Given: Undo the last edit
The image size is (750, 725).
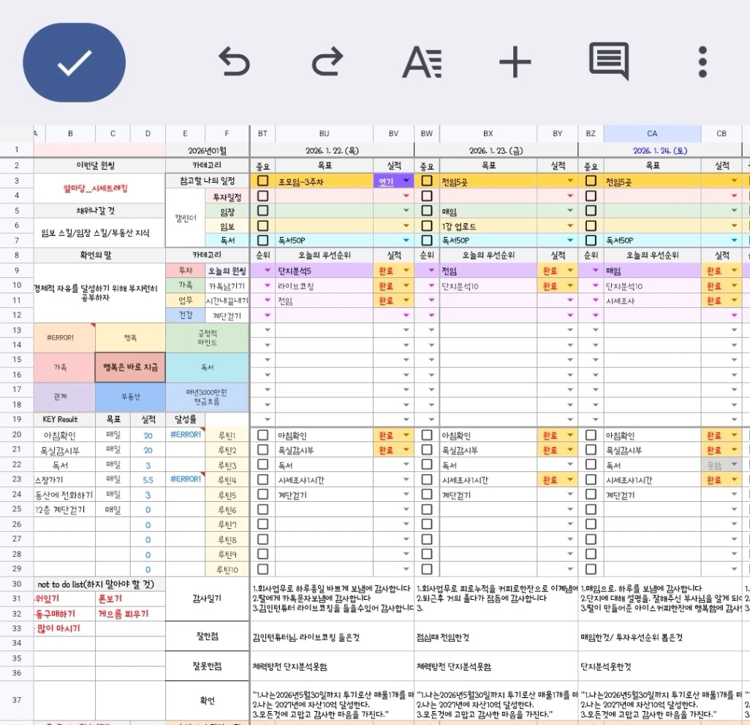Looking at the screenshot, I should coord(235,62).
